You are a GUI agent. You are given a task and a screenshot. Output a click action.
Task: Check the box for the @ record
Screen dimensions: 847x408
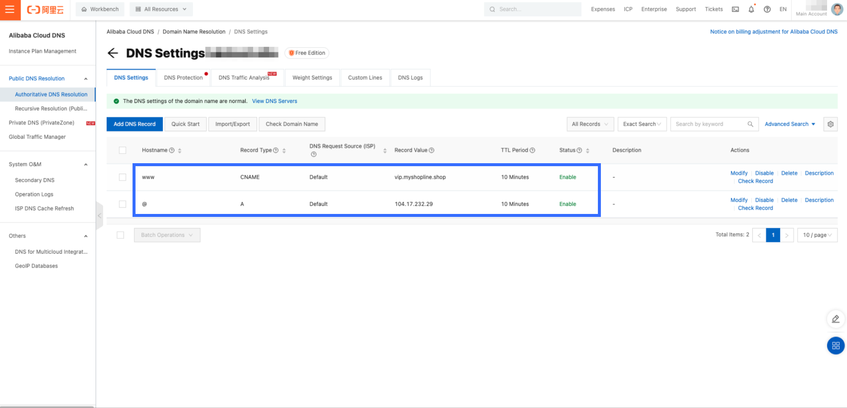pyautogui.click(x=123, y=204)
